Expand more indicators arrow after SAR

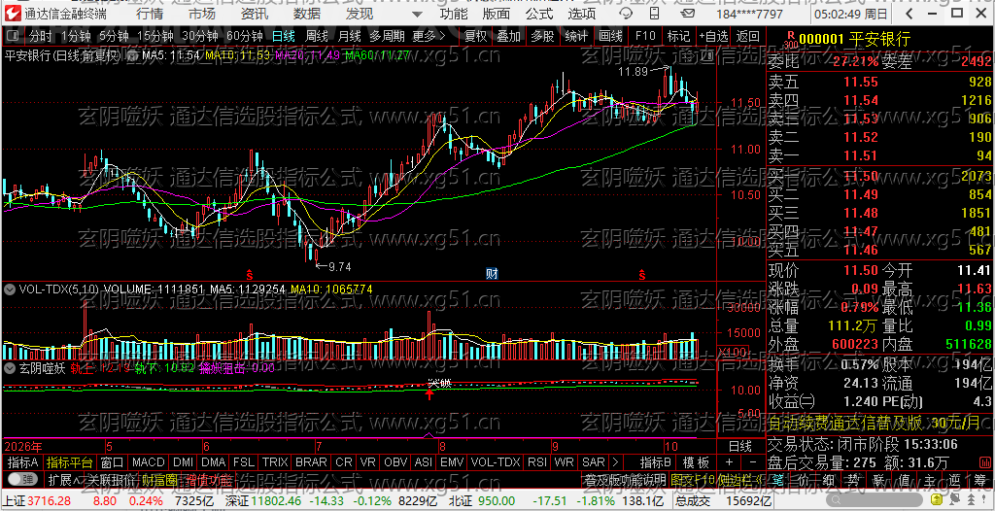(x=614, y=462)
